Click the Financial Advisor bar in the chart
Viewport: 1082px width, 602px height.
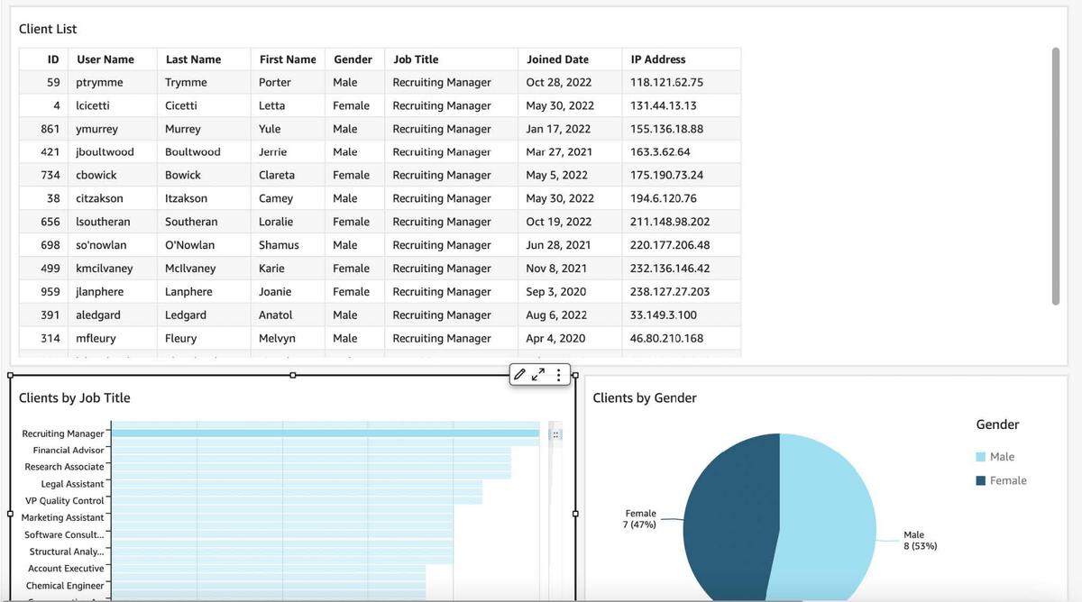311,450
